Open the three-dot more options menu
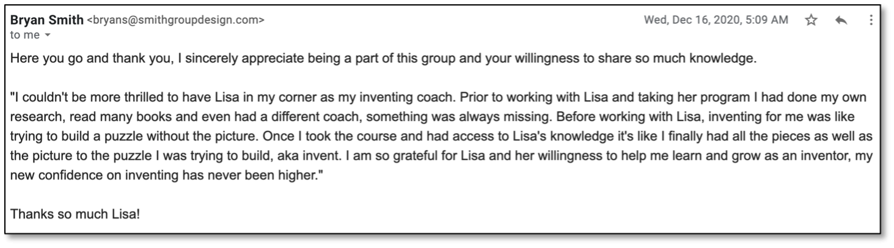Viewport: 894px width, 248px height. [871, 20]
